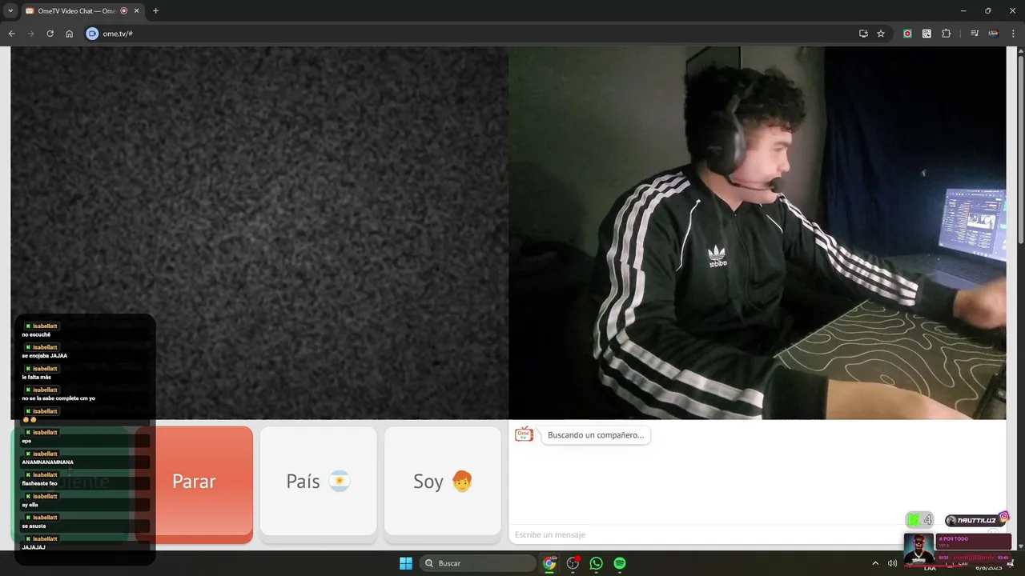Open the Extensions puzzle icon
Screen dimensions: 1025x576
tap(946, 34)
